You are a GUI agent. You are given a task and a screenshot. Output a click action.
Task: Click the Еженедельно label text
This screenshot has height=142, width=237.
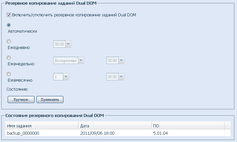[x=21, y=64]
